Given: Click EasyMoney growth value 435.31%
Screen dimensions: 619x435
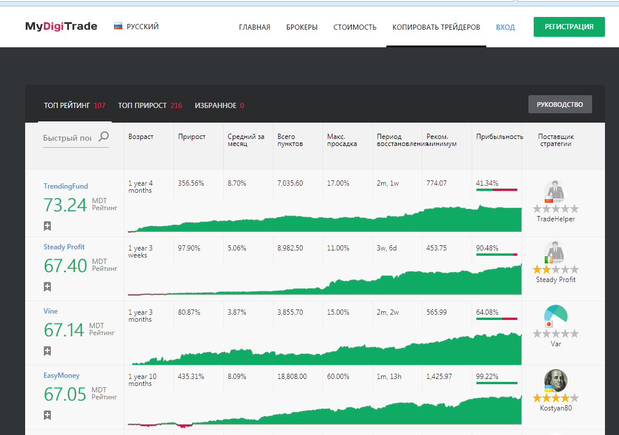Looking at the screenshot, I should (x=191, y=376).
